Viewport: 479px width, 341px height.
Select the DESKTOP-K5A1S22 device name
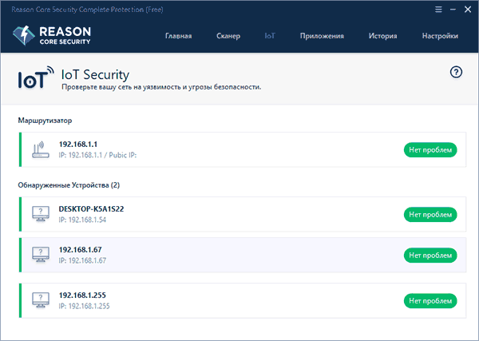pyautogui.click(x=91, y=208)
